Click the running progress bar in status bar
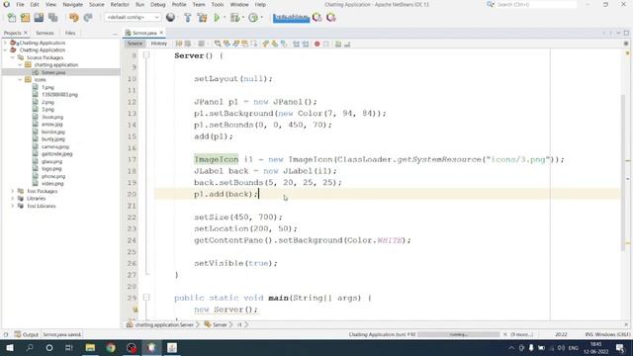The image size is (633, 356). click(459, 334)
